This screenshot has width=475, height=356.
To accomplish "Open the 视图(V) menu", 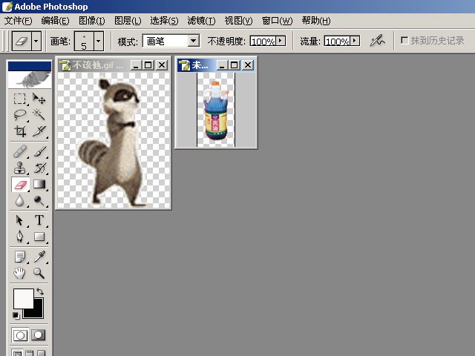I will click(238, 21).
